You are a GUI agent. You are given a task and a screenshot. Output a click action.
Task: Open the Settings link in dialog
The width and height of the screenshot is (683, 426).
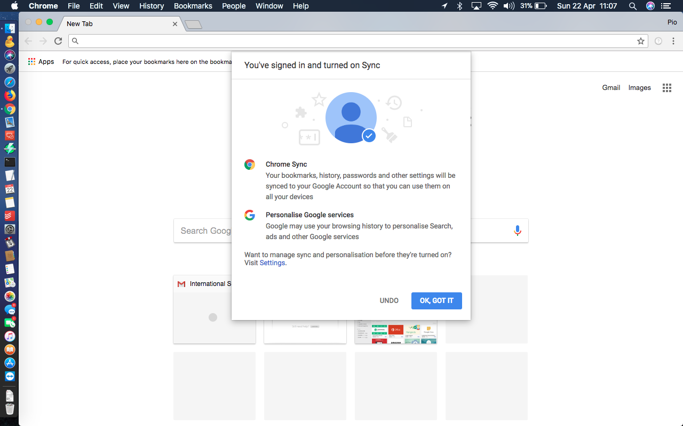tap(272, 263)
